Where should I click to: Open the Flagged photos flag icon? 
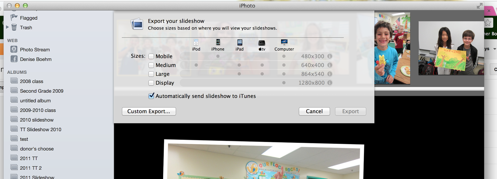(x=14, y=17)
